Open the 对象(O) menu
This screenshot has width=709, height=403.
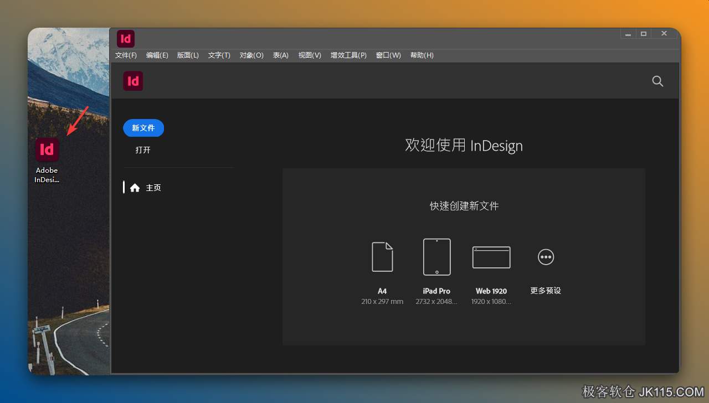(x=251, y=55)
